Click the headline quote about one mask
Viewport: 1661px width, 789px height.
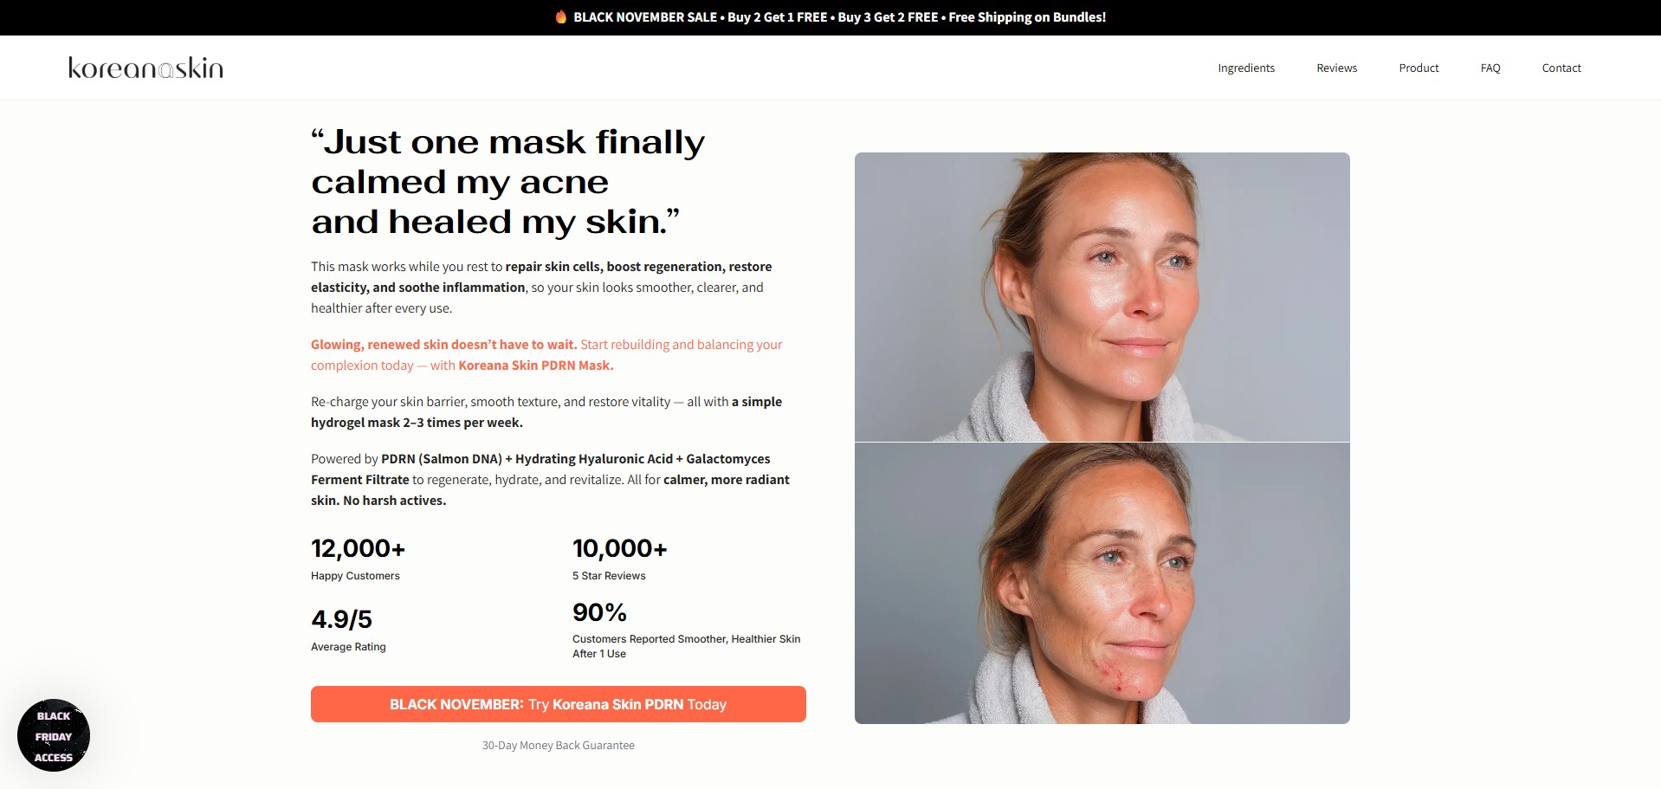[x=508, y=182]
